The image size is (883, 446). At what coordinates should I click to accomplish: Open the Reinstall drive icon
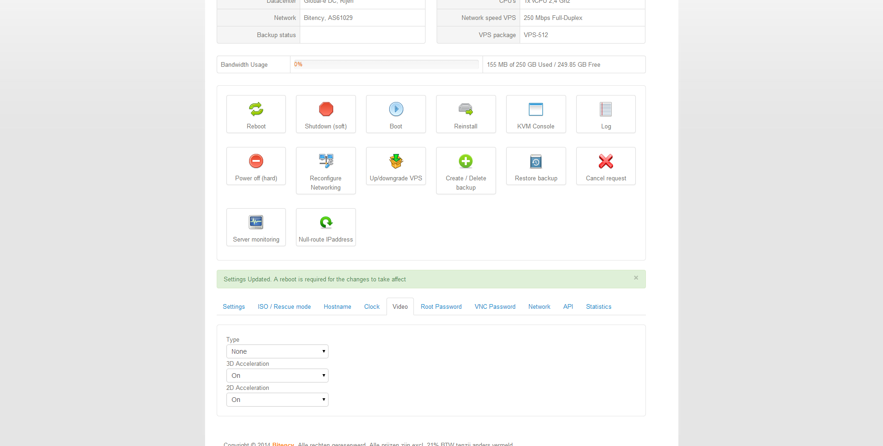click(x=465, y=109)
